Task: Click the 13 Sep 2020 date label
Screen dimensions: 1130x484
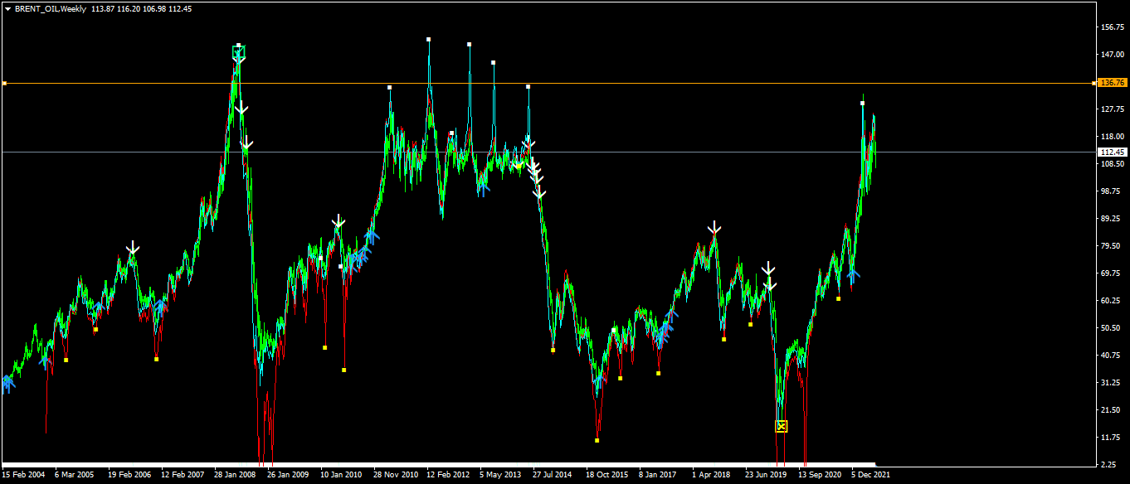Action: point(820,475)
